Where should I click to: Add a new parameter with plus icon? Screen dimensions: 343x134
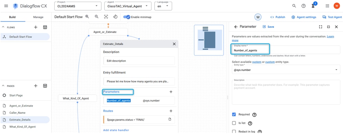tap(171, 92)
